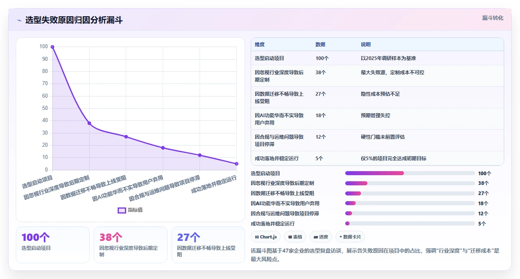Click the 选型启动项目 progress bar

pos(410,173)
